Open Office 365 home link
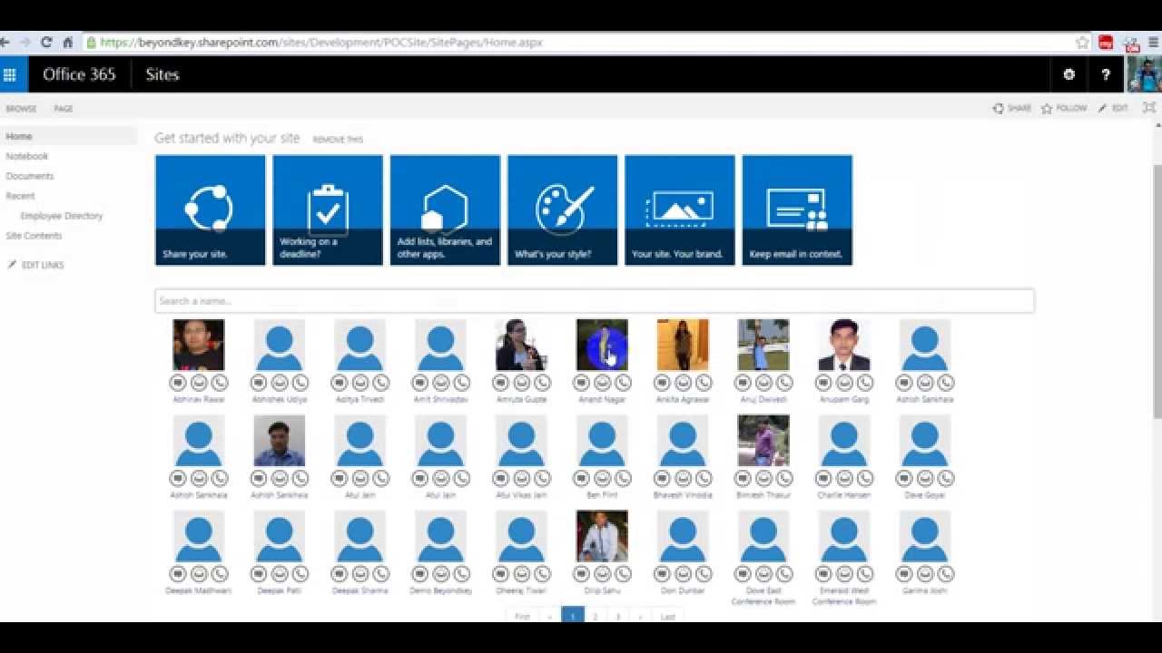Viewport: 1162px width, 653px height. point(79,74)
